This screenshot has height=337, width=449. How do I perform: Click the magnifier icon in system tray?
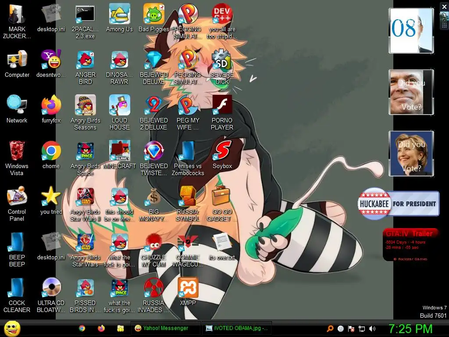coord(330,329)
